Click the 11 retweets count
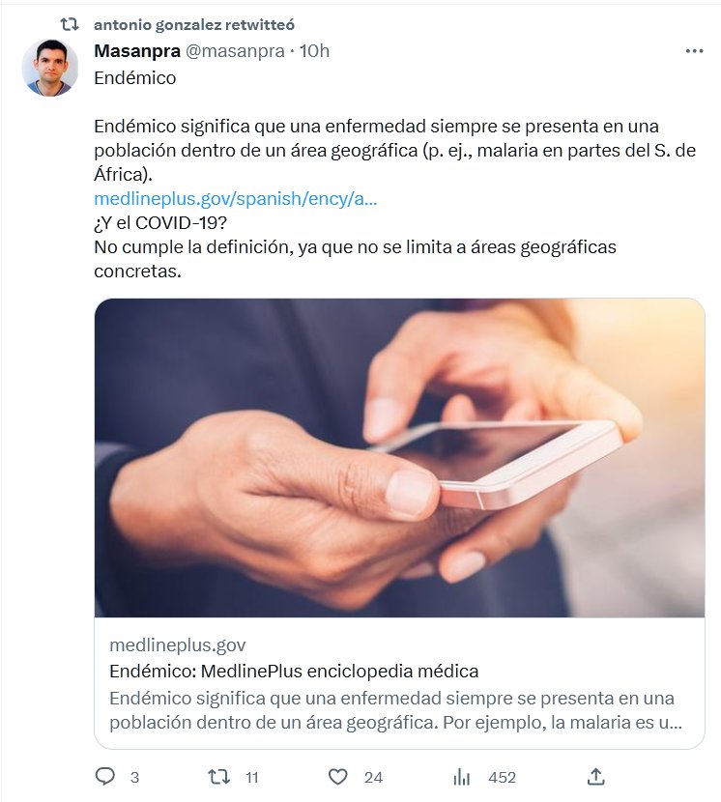 pyautogui.click(x=251, y=778)
